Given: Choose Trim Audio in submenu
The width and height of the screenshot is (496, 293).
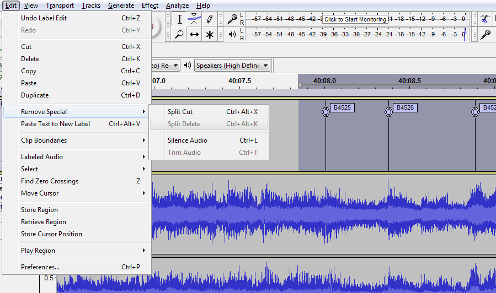Looking at the screenshot, I should (x=209, y=153).
